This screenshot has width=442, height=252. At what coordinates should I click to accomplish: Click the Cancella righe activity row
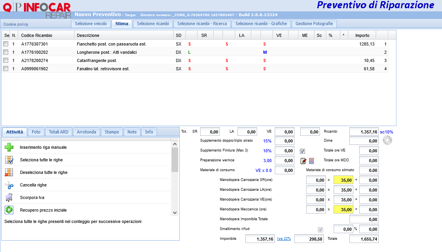pos(86,185)
